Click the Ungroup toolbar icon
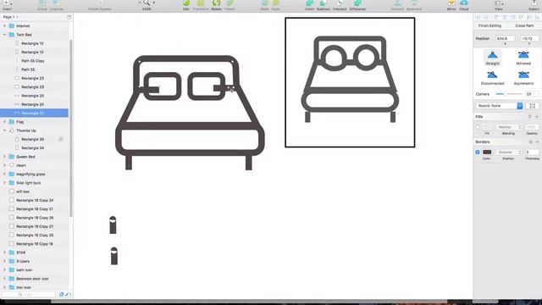This screenshot has width=542, height=305. pos(57,4)
